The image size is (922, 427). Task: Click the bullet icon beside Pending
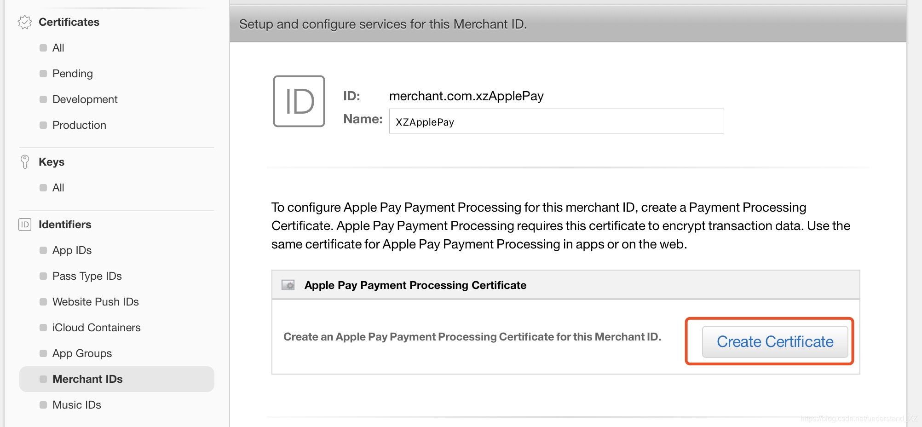pos(43,74)
